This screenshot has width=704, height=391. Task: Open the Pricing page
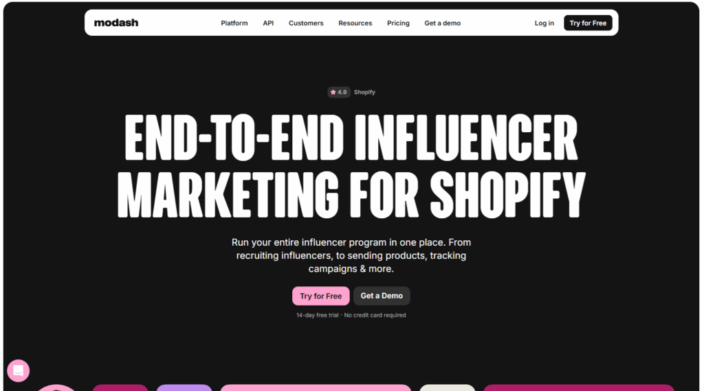point(398,23)
